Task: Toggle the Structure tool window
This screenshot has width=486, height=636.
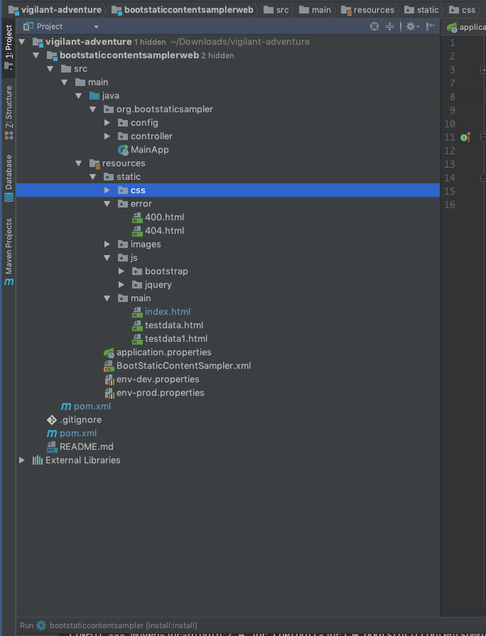Action: pyautogui.click(x=9, y=112)
